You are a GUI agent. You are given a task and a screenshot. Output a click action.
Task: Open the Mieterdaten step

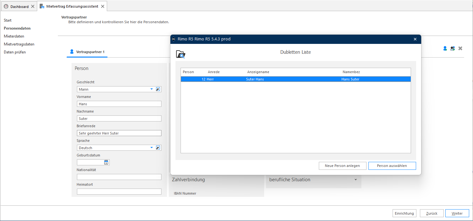pos(14,36)
